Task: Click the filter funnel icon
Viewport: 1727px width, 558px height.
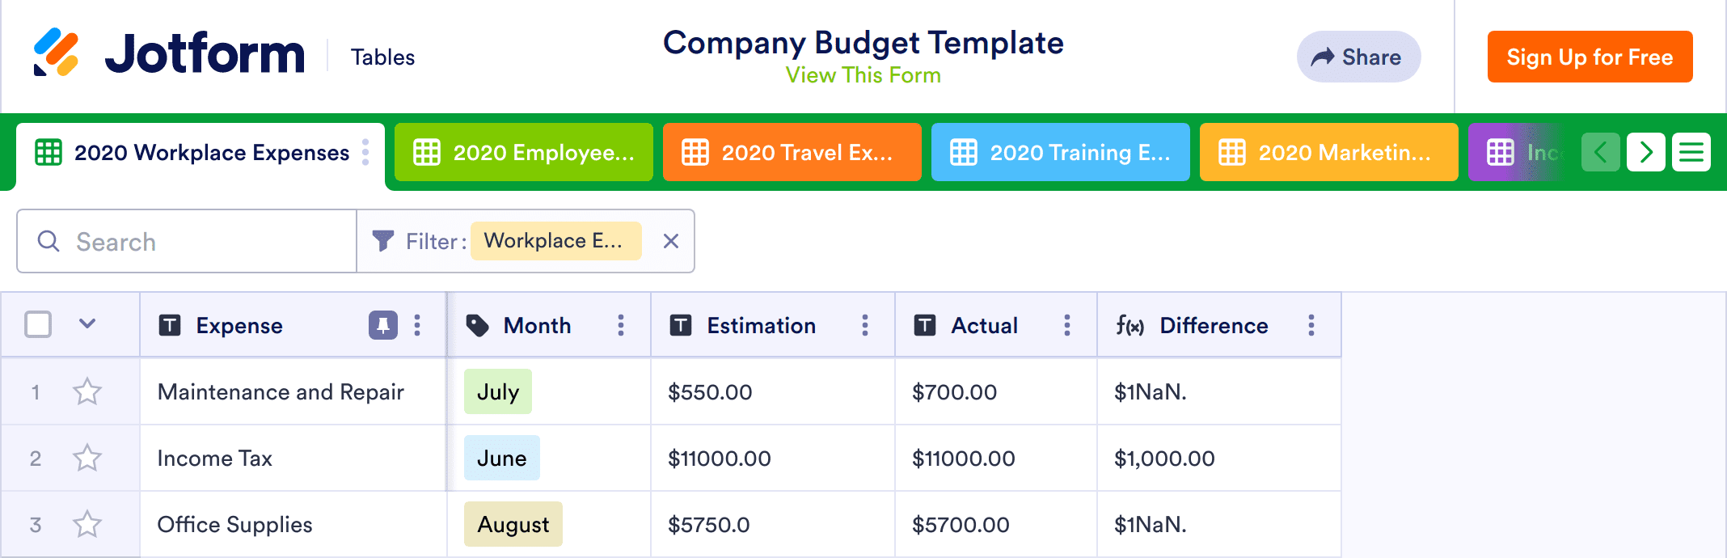Action: coord(383,241)
